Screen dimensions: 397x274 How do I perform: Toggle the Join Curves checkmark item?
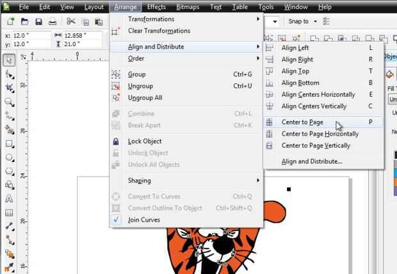187,220
